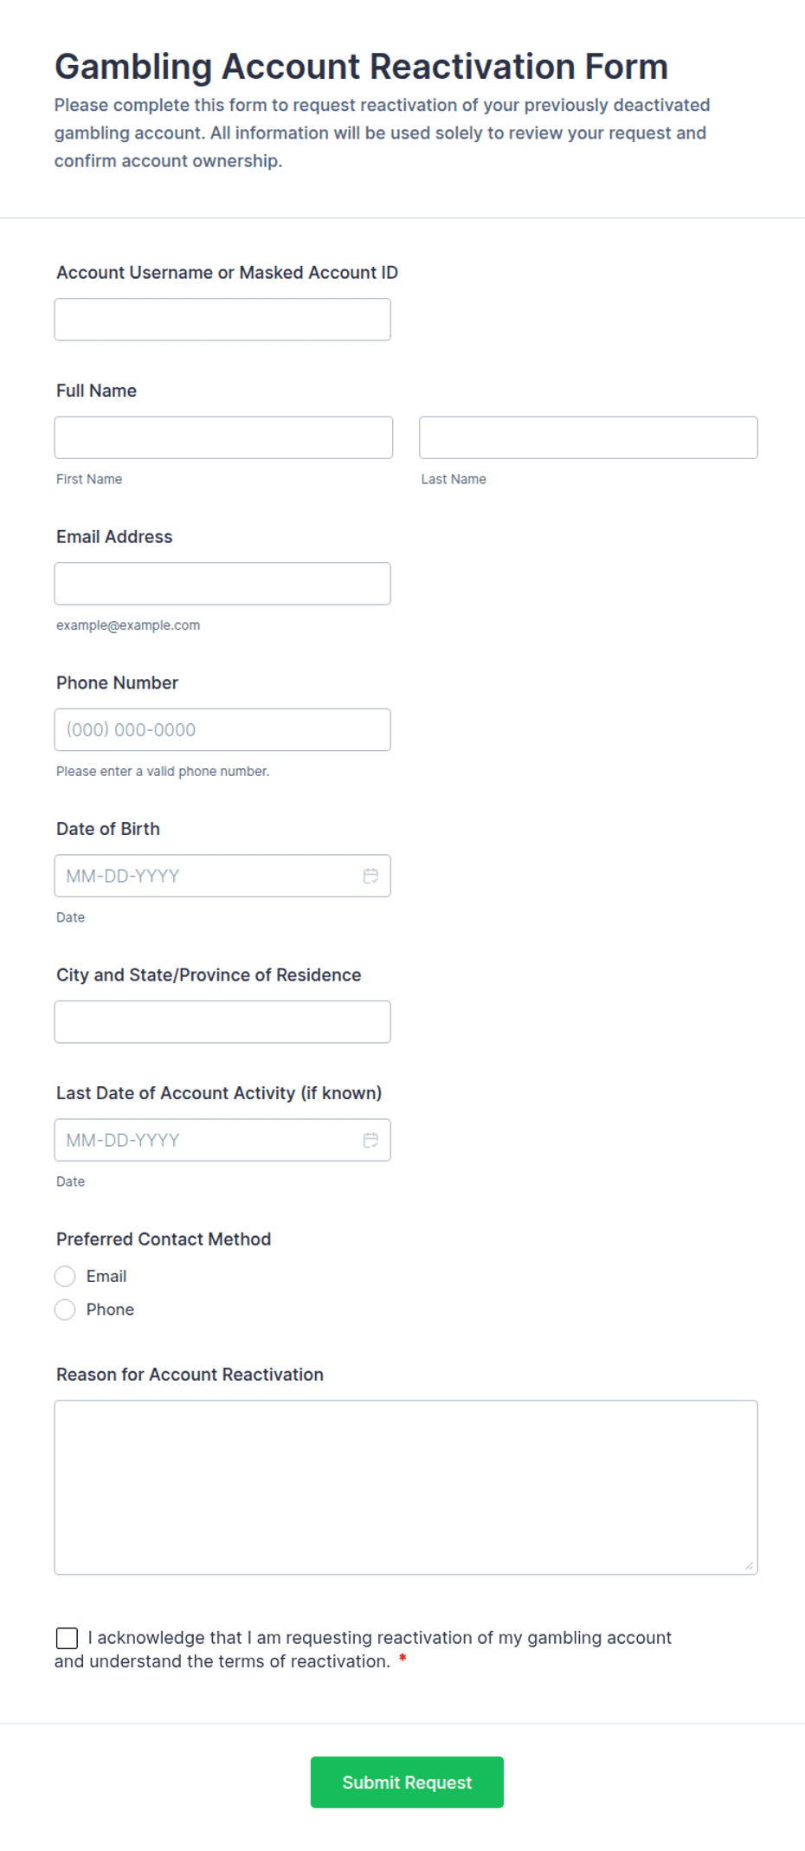Check the reactivation acknowledgement checkbox
This screenshot has width=805, height=1851.
click(x=67, y=1637)
